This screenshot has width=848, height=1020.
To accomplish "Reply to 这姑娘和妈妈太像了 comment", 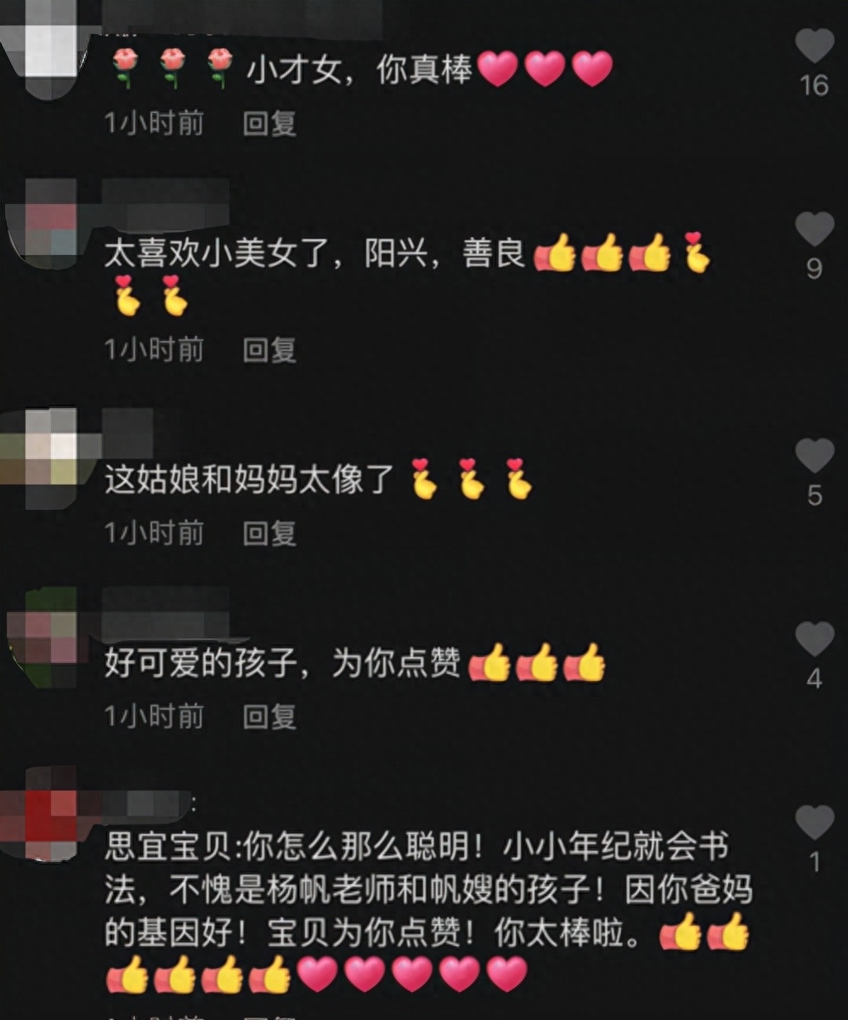I will pos(269,533).
